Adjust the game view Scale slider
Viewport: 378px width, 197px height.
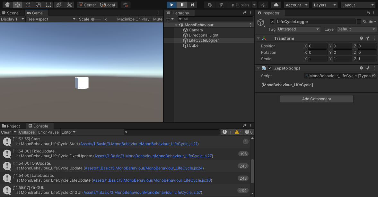click(93, 19)
